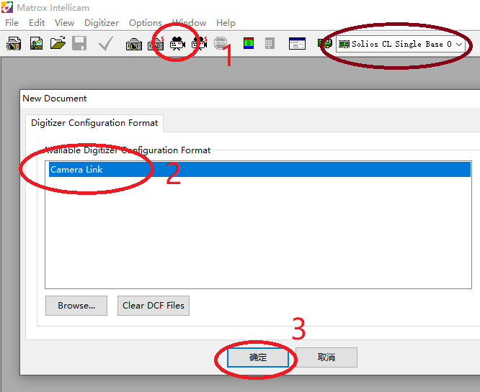The height and width of the screenshot is (392, 480).
Task: Click the Matrox Intellicam title bar app icon
Action: (x=7, y=7)
